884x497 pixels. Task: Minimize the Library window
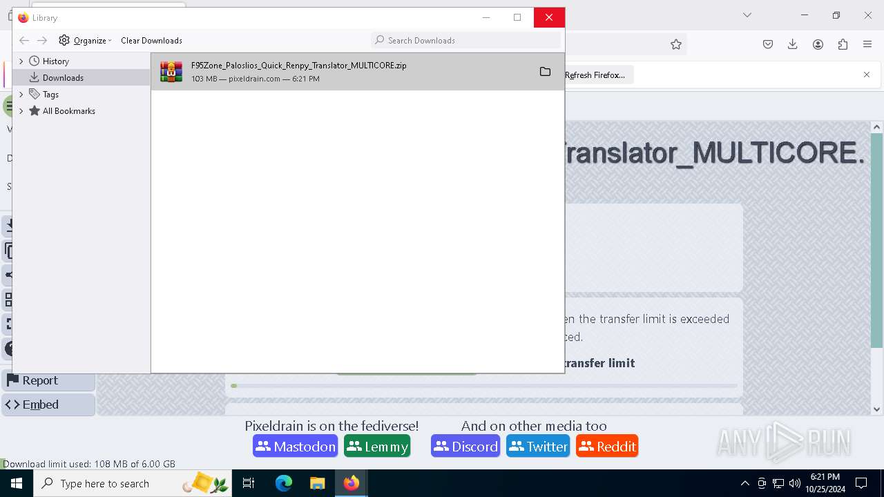tap(486, 17)
